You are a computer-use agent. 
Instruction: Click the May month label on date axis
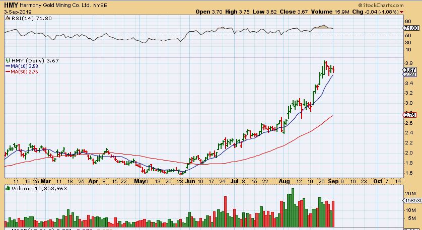139,181
